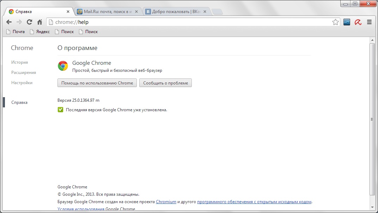Click the forward navigation arrow
The height and width of the screenshot is (213, 378).
[19, 22]
